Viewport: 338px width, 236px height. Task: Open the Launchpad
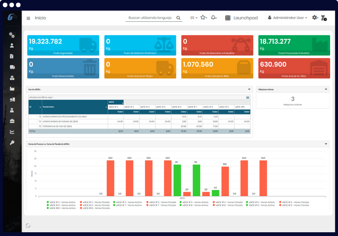(x=241, y=18)
